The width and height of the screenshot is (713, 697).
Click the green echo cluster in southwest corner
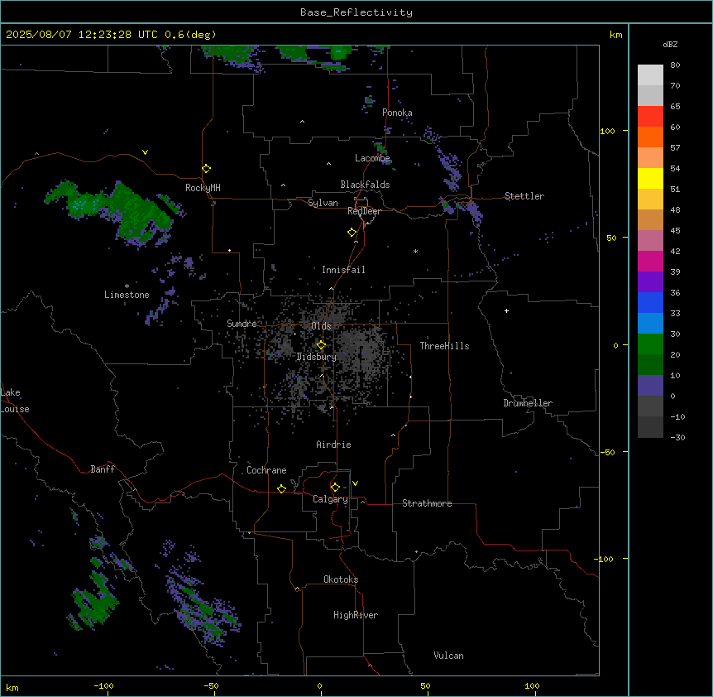(95, 600)
